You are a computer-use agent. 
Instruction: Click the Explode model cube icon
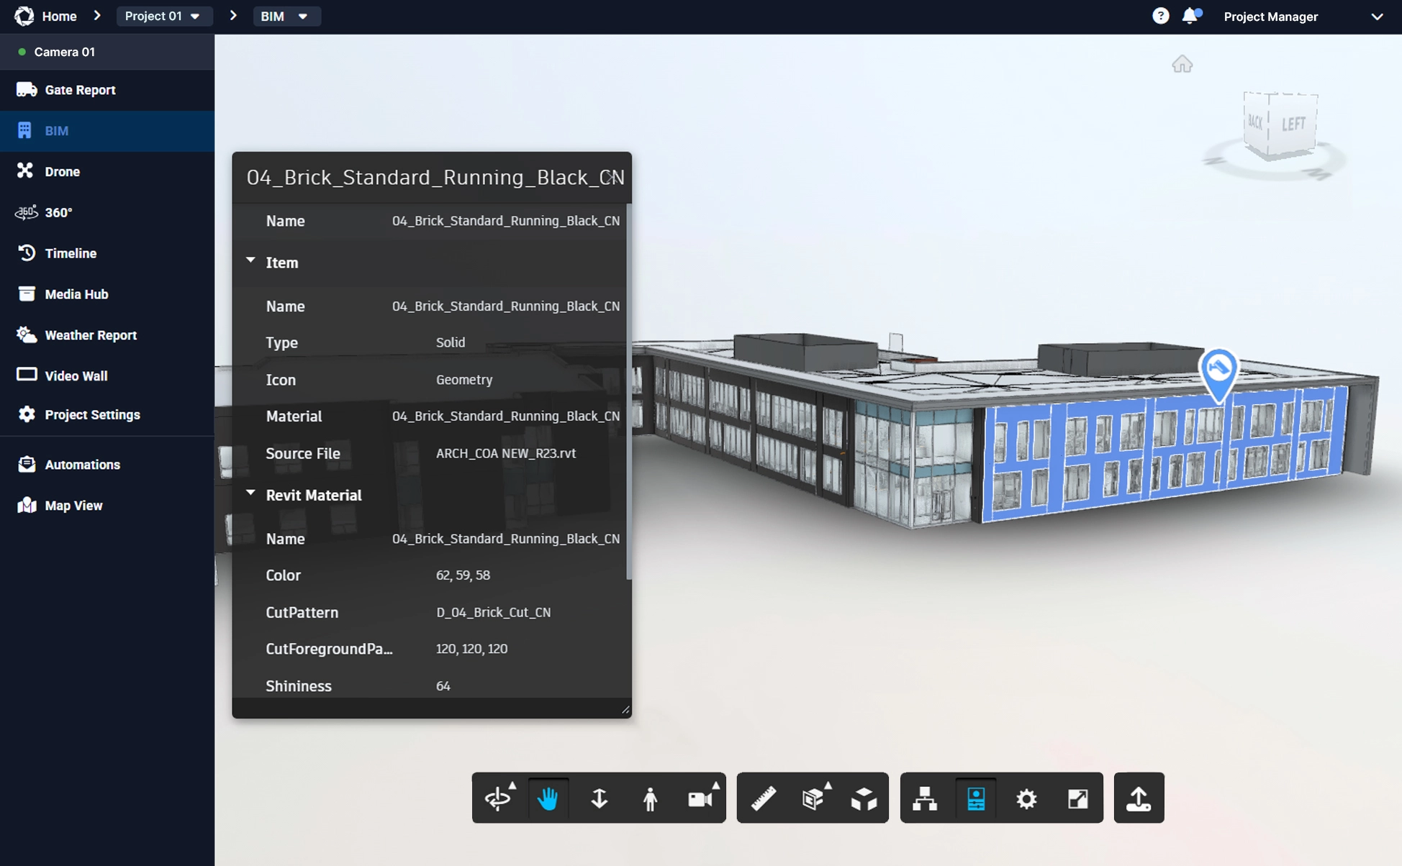tap(864, 798)
